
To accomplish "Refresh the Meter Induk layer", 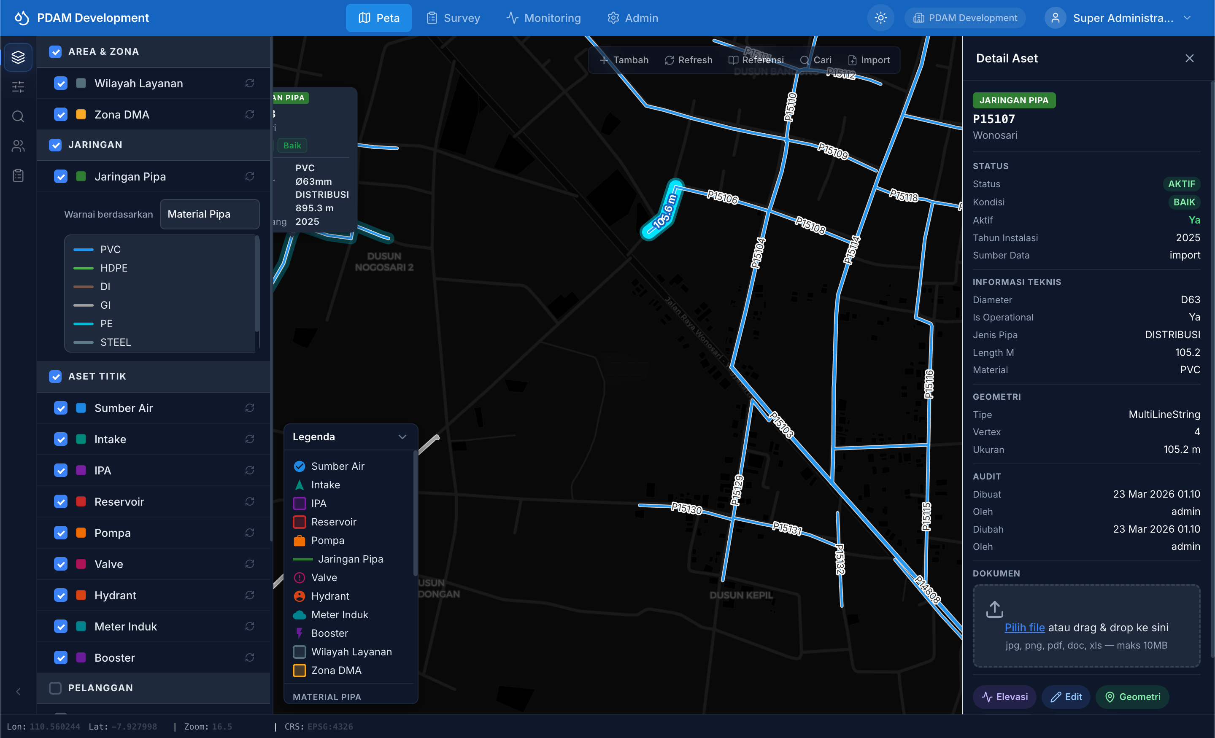I will point(249,626).
